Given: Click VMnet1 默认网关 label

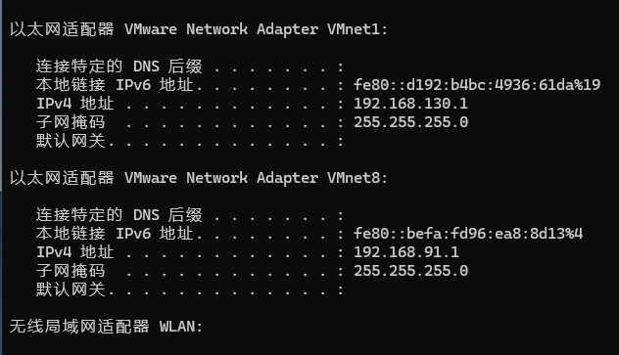Looking at the screenshot, I should pos(71,141).
